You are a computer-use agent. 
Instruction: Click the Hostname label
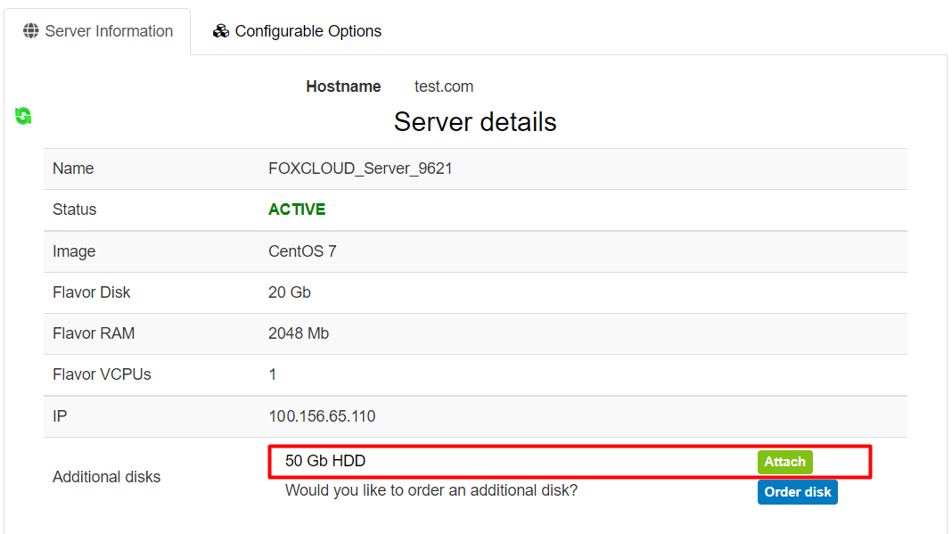343,86
